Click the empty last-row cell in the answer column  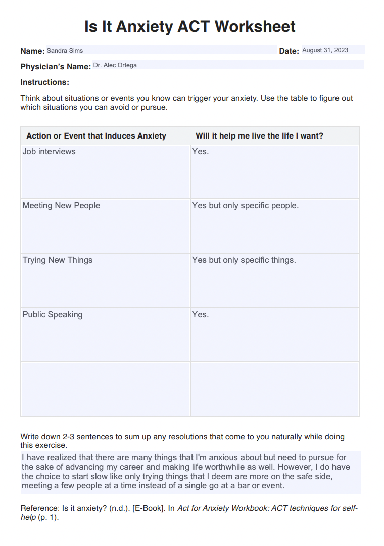click(274, 389)
